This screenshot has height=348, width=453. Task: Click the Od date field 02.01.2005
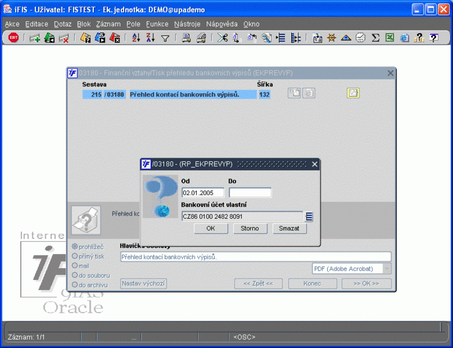pos(203,193)
